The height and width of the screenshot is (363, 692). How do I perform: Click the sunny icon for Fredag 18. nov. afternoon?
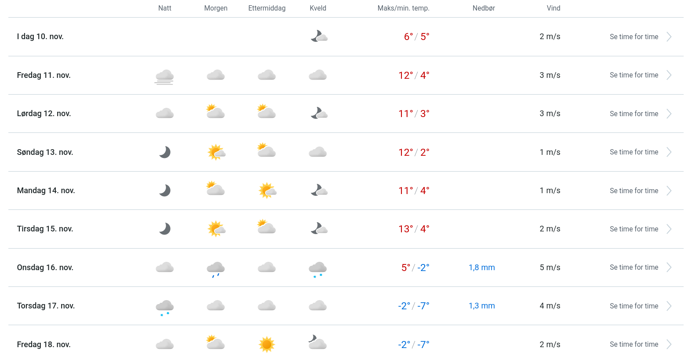coord(267,344)
